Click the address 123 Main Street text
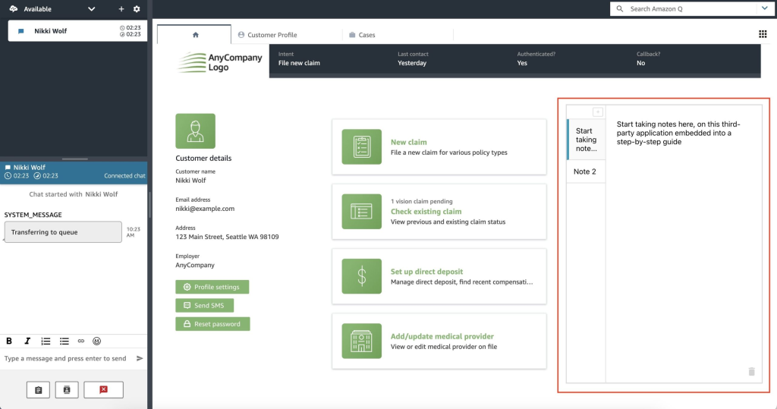Viewport: 777px width, 409px height. (x=227, y=237)
